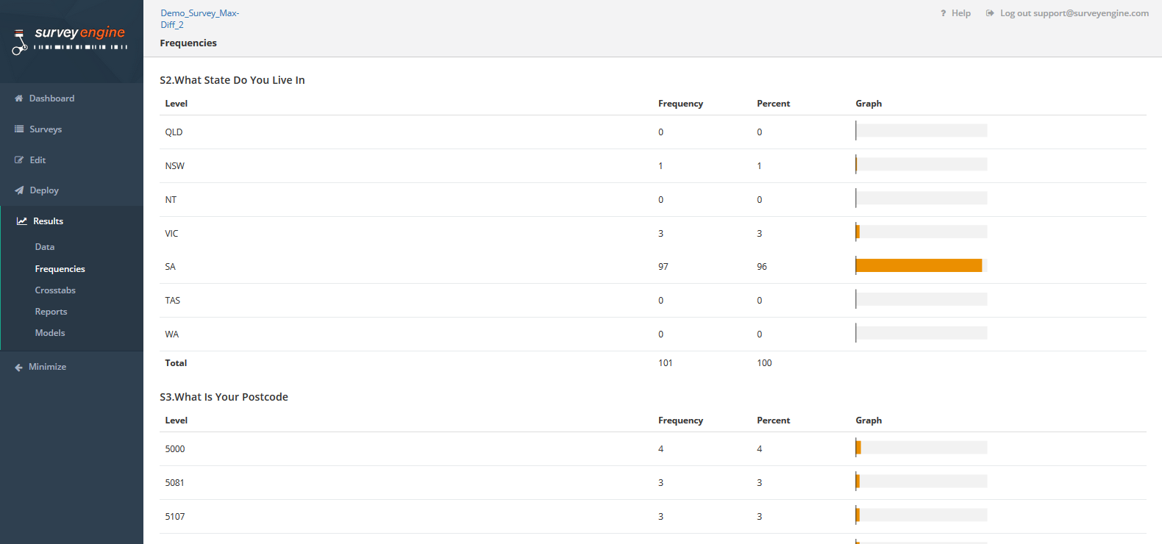Click the Dashboard home icon

pyautogui.click(x=19, y=99)
